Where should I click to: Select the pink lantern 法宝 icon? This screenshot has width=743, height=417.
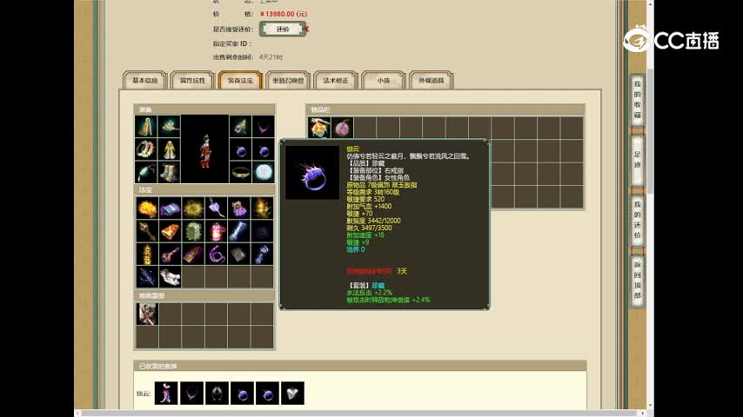tap(216, 231)
